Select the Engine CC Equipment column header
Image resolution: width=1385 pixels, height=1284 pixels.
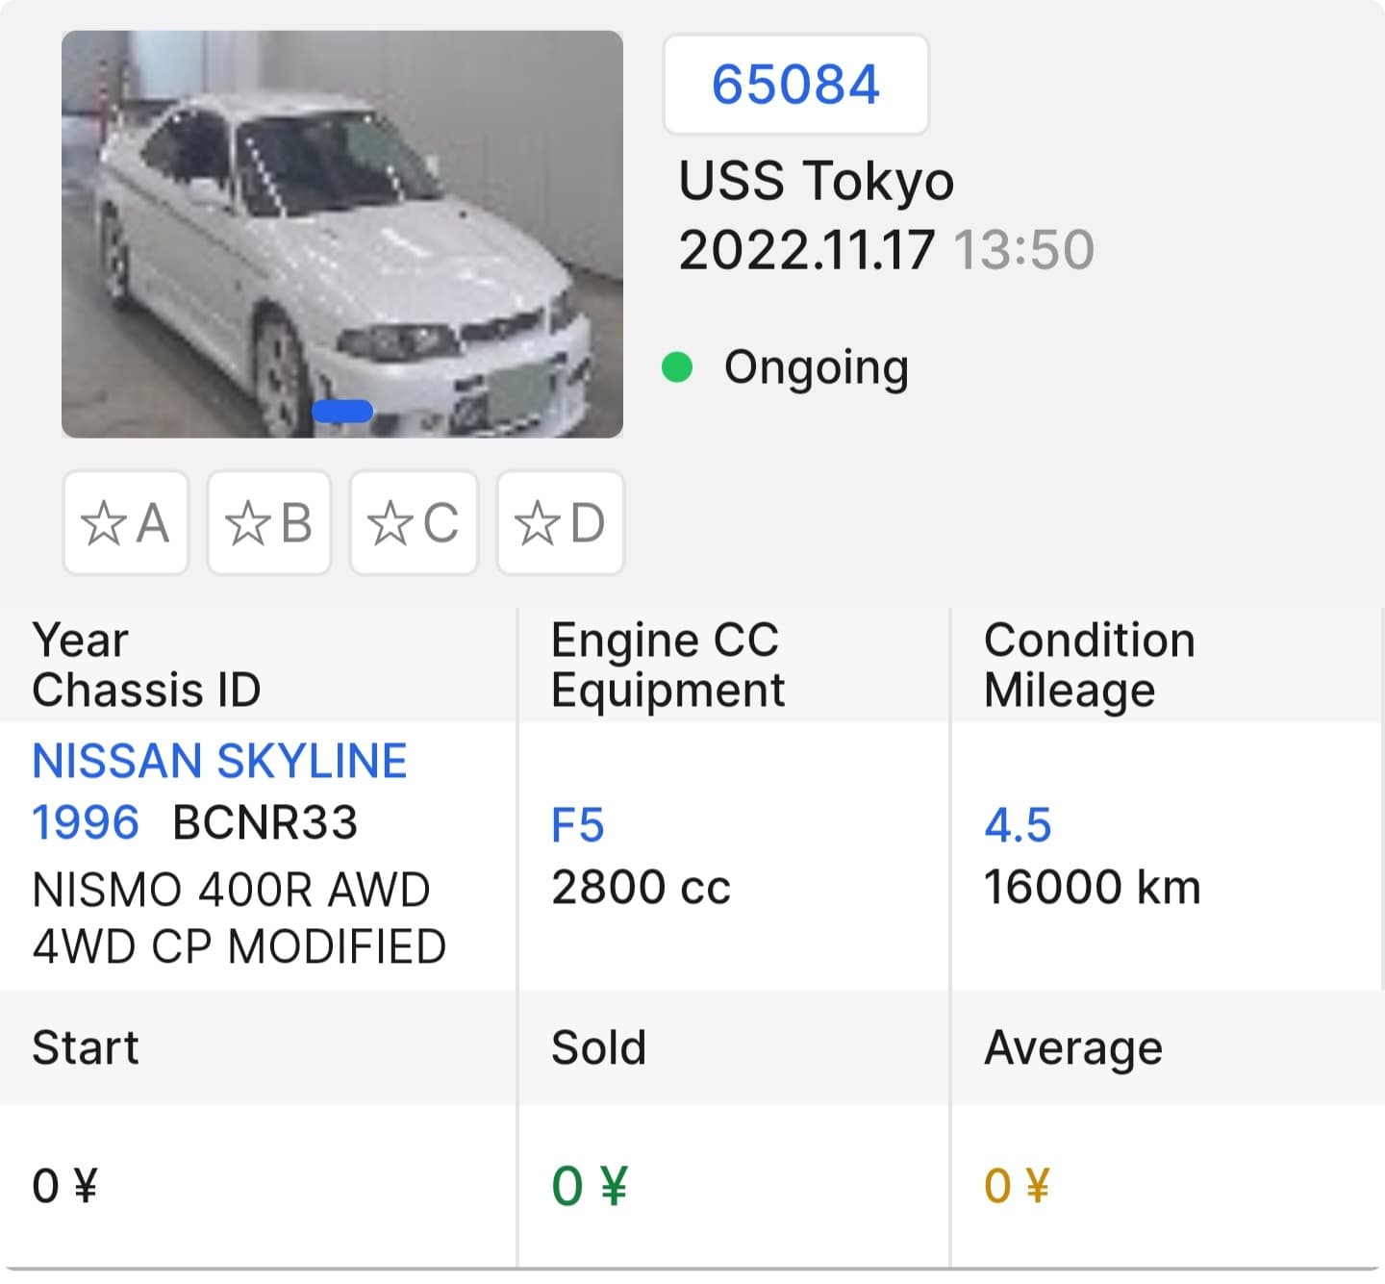734,665
